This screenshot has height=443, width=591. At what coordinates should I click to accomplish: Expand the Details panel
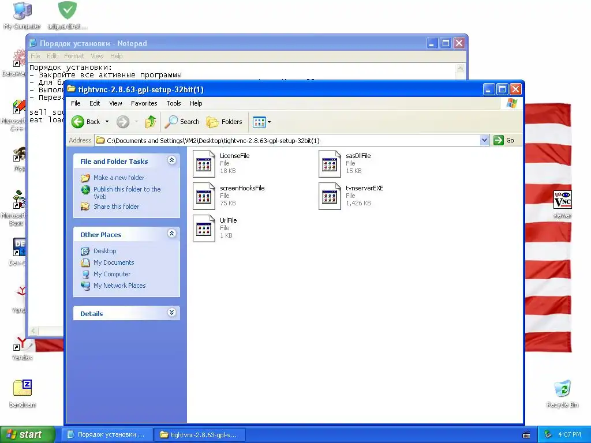click(171, 313)
